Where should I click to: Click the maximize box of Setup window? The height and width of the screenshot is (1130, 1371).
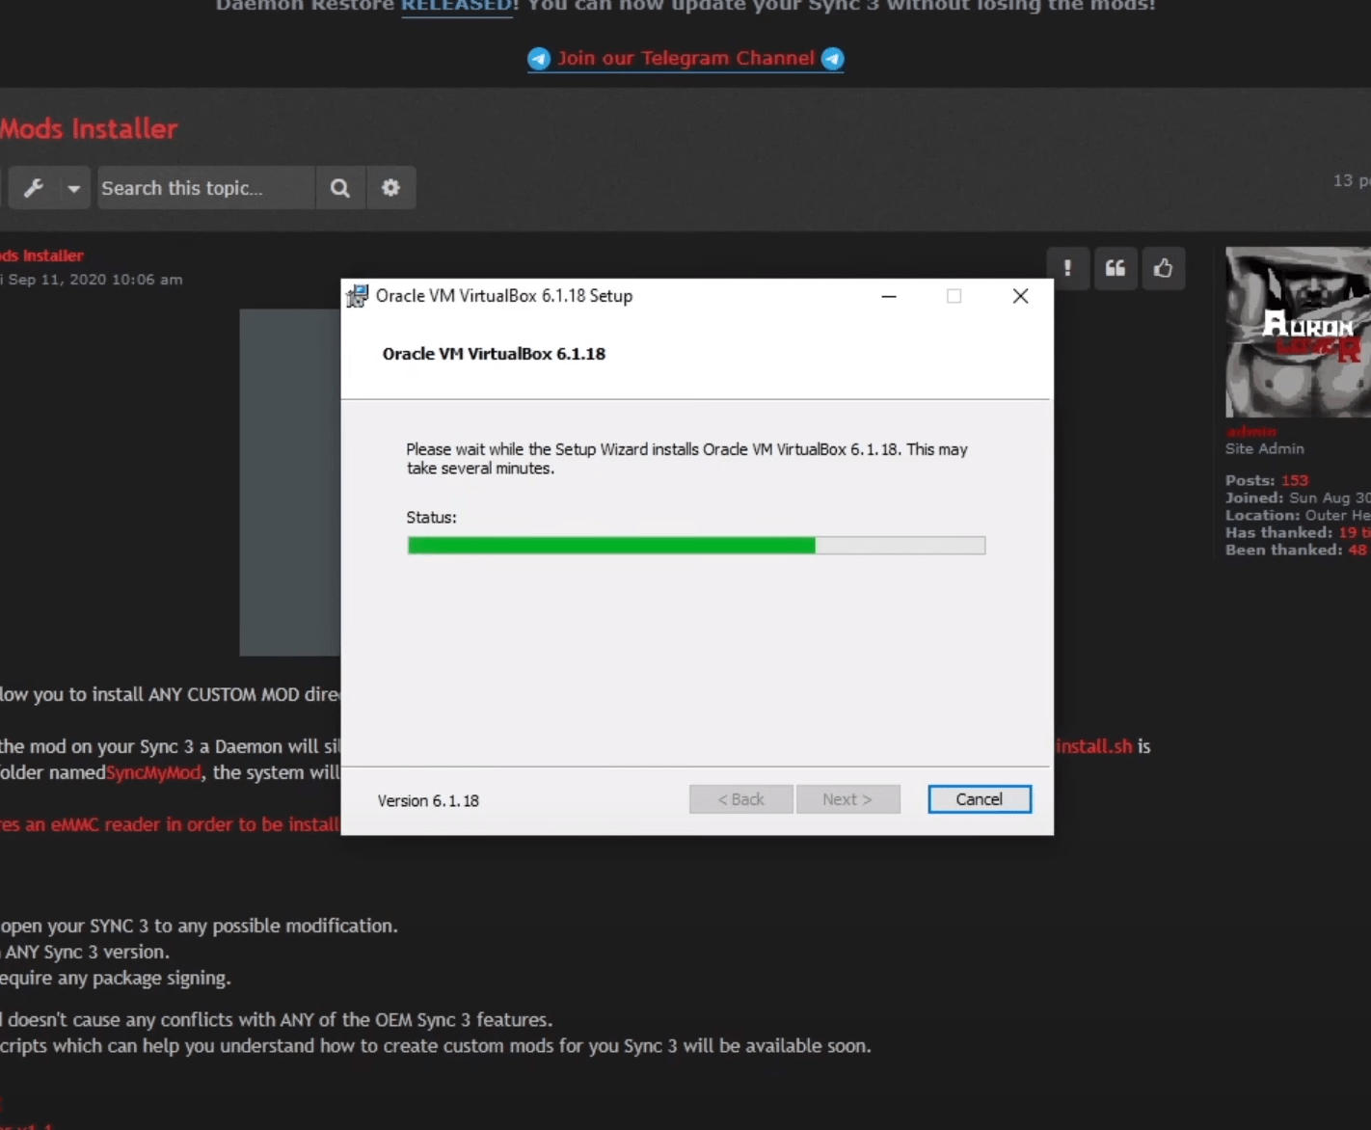coord(954,296)
